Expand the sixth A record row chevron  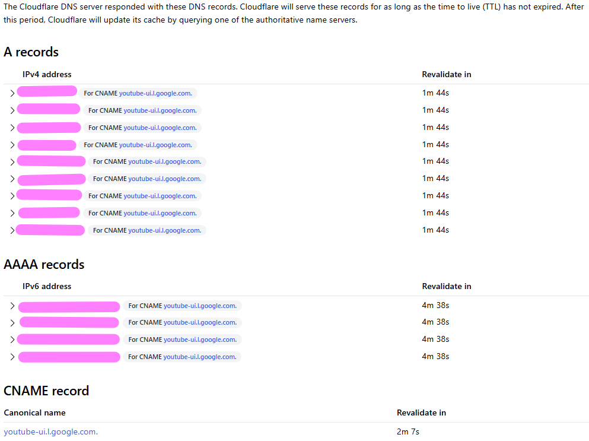12,179
